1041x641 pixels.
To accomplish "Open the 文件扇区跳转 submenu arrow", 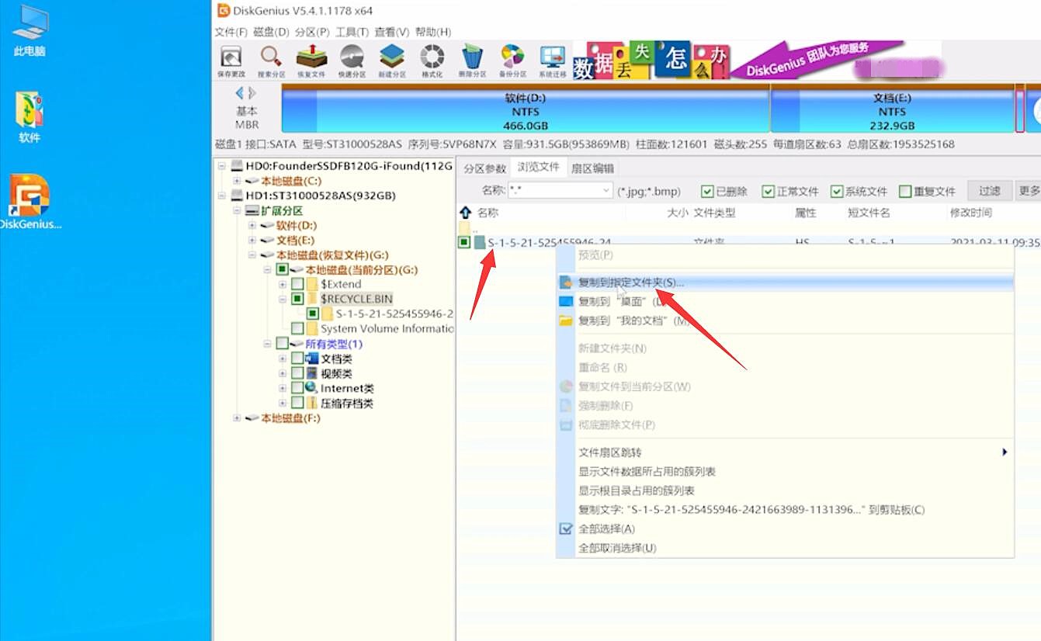I will [1005, 452].
